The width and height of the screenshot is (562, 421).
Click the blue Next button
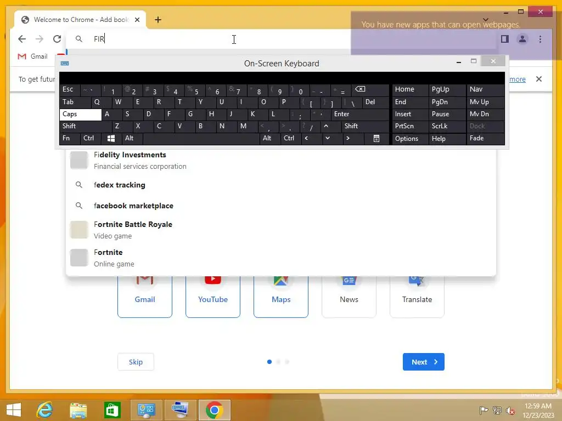point(423,362)
